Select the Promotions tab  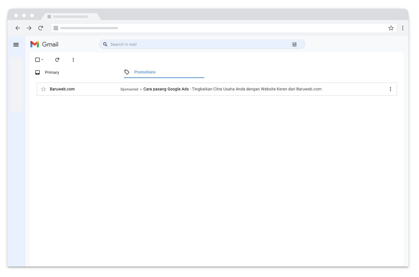pos(145,72)
